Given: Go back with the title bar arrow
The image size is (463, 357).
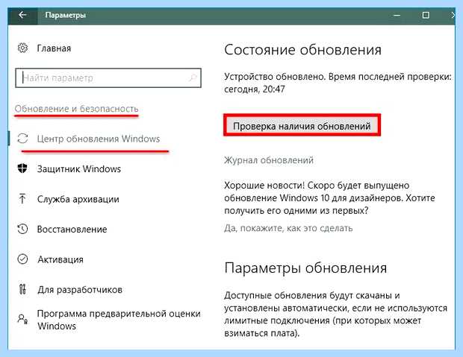Looking at the screenshot, I should click(x=22, y=15).
